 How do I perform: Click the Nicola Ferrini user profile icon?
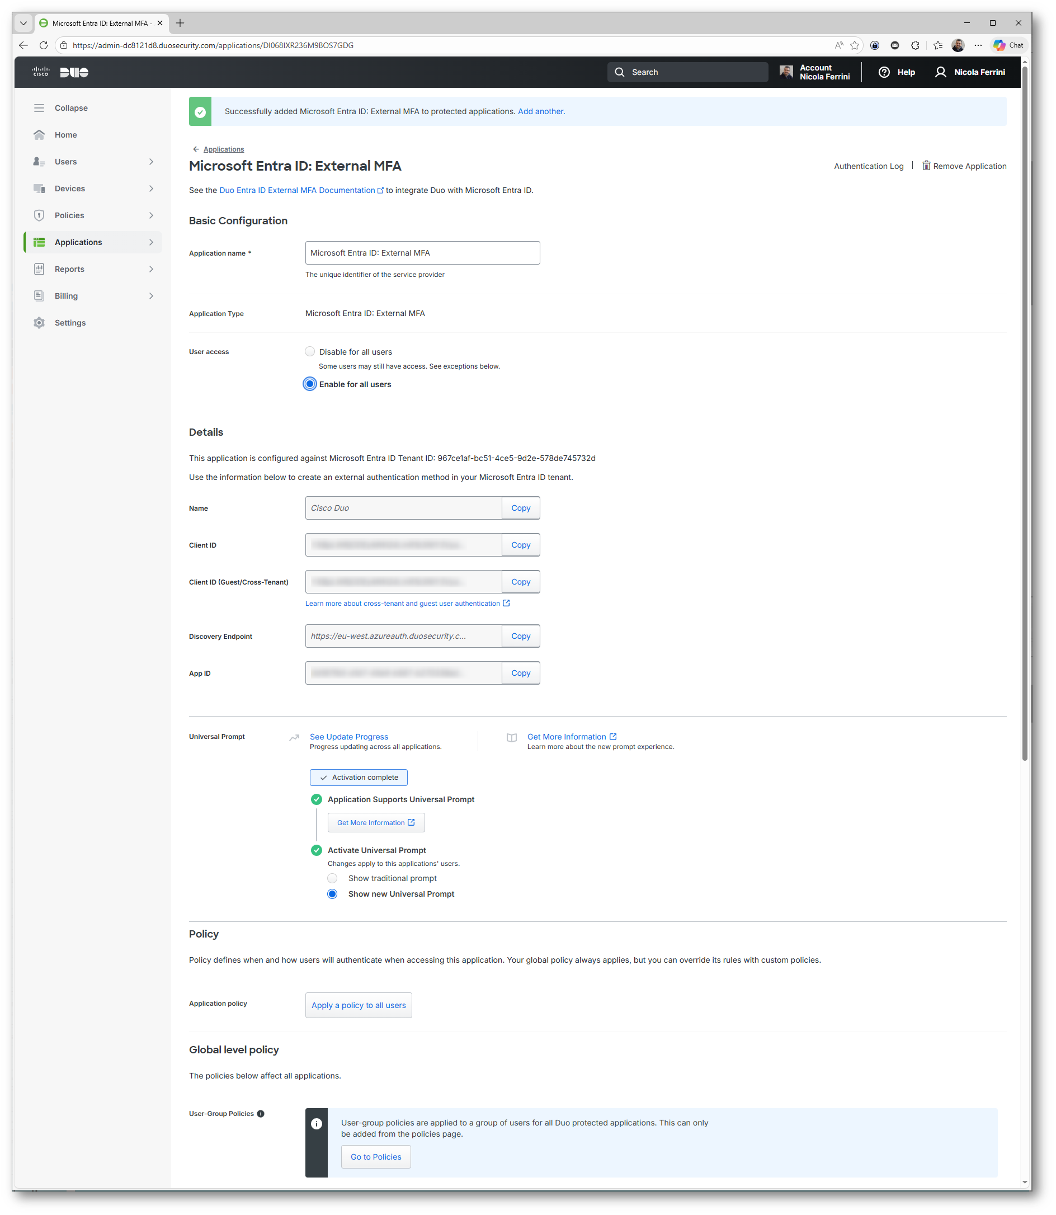[x=941, y=72]
